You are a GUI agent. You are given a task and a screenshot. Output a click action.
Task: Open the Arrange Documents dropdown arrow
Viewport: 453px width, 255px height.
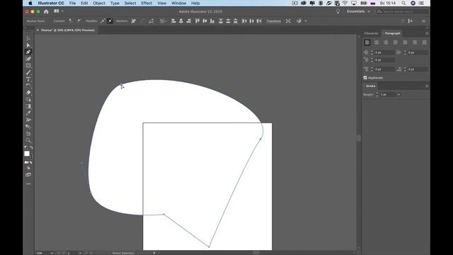(62, 11)
